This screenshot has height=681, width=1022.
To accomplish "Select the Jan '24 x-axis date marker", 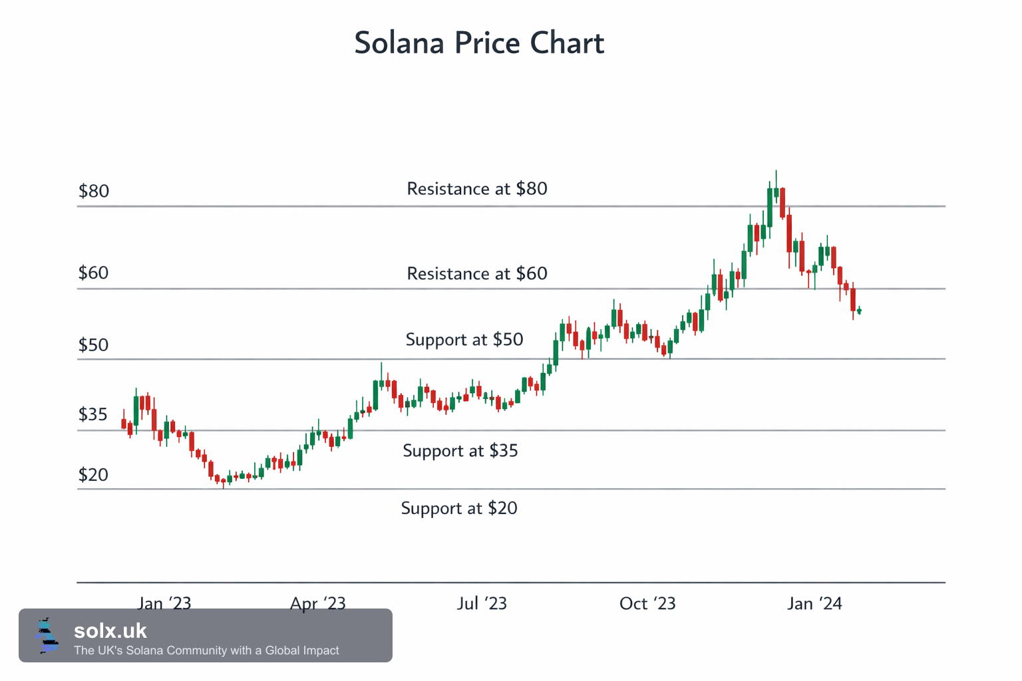I will click(x=814, y=603).
